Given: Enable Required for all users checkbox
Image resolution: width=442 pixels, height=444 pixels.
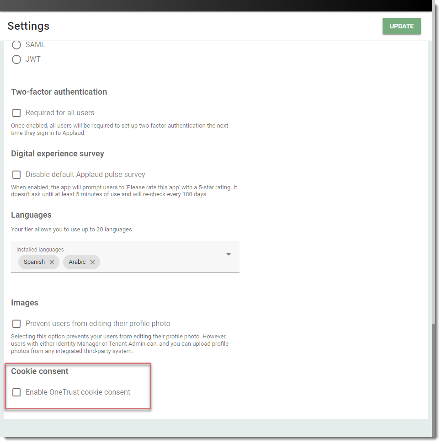Looking at the screenshot, I should click(x=16, y=112).
